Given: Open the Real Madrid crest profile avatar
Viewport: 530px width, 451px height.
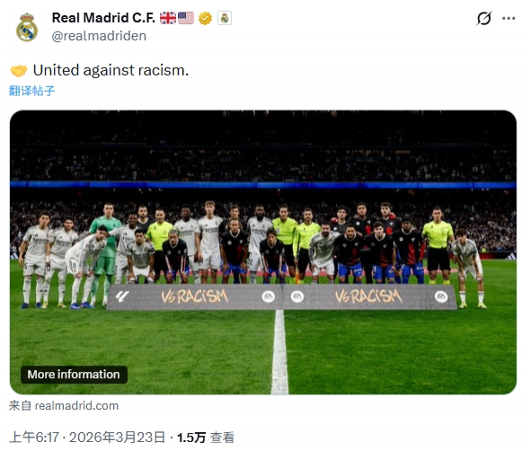Looking at the screenshot, I should 27,27.
